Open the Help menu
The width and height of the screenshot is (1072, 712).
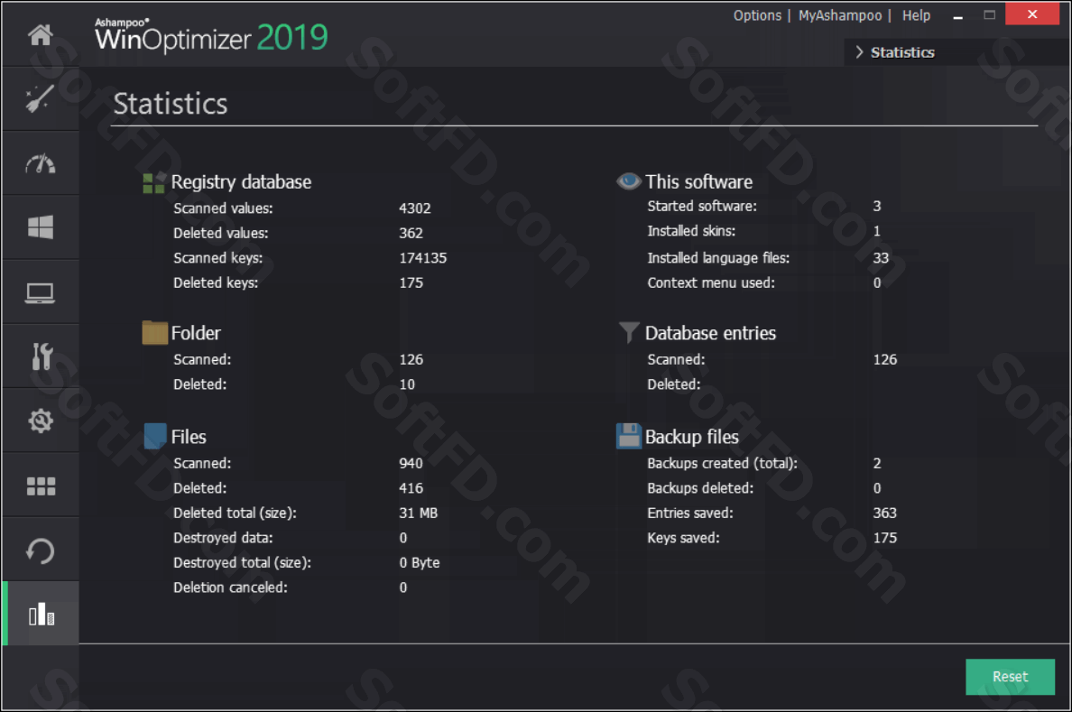916,15
